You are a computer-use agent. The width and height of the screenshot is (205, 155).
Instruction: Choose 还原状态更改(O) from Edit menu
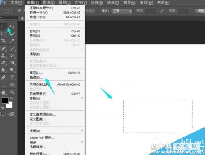[55, 8]
